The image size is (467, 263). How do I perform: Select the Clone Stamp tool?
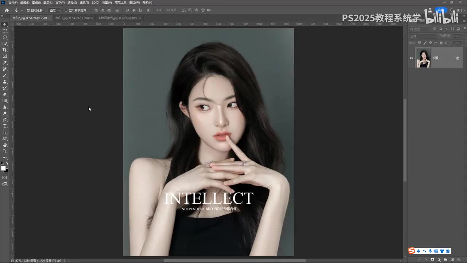click(x=5, y=82)
